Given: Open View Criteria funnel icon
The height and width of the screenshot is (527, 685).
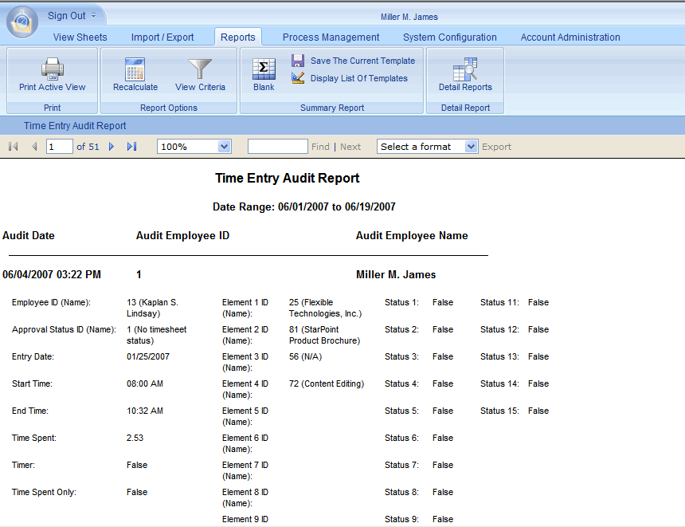Looking at the screenshot, I should [x=200, y=69].
